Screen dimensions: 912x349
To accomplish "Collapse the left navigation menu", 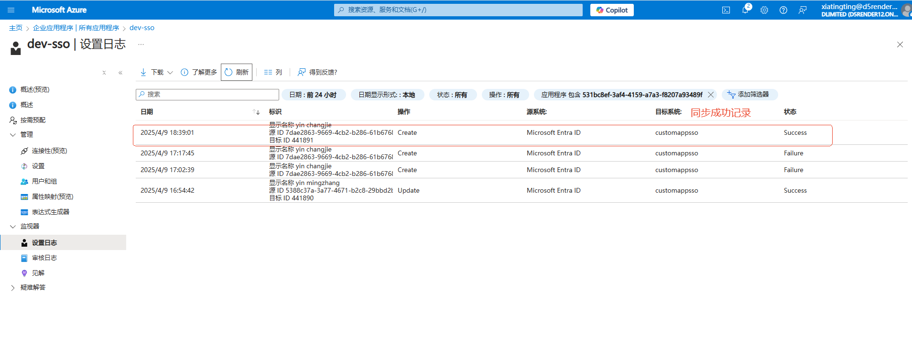I will tap(120, 73).
